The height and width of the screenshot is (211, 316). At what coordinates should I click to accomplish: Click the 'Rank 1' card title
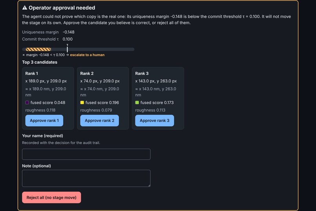pos(32,73)
